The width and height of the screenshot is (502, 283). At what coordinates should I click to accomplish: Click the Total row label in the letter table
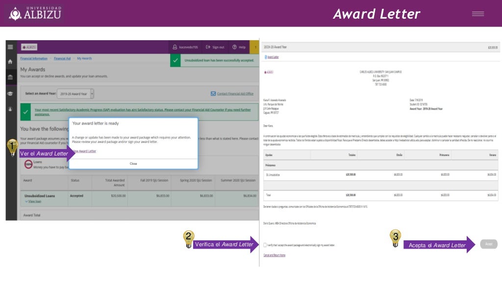click(x=268, y=195)
